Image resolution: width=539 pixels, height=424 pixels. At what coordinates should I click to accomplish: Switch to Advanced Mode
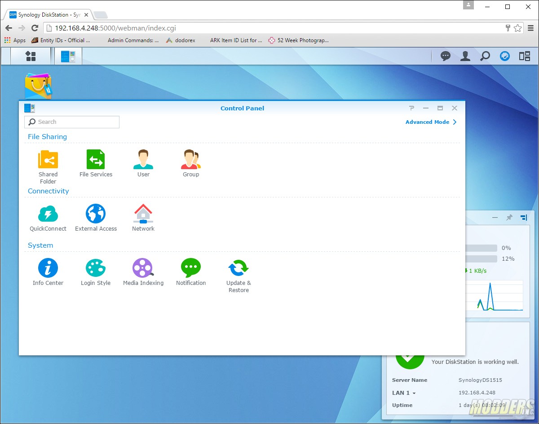[x=431, y=122]
